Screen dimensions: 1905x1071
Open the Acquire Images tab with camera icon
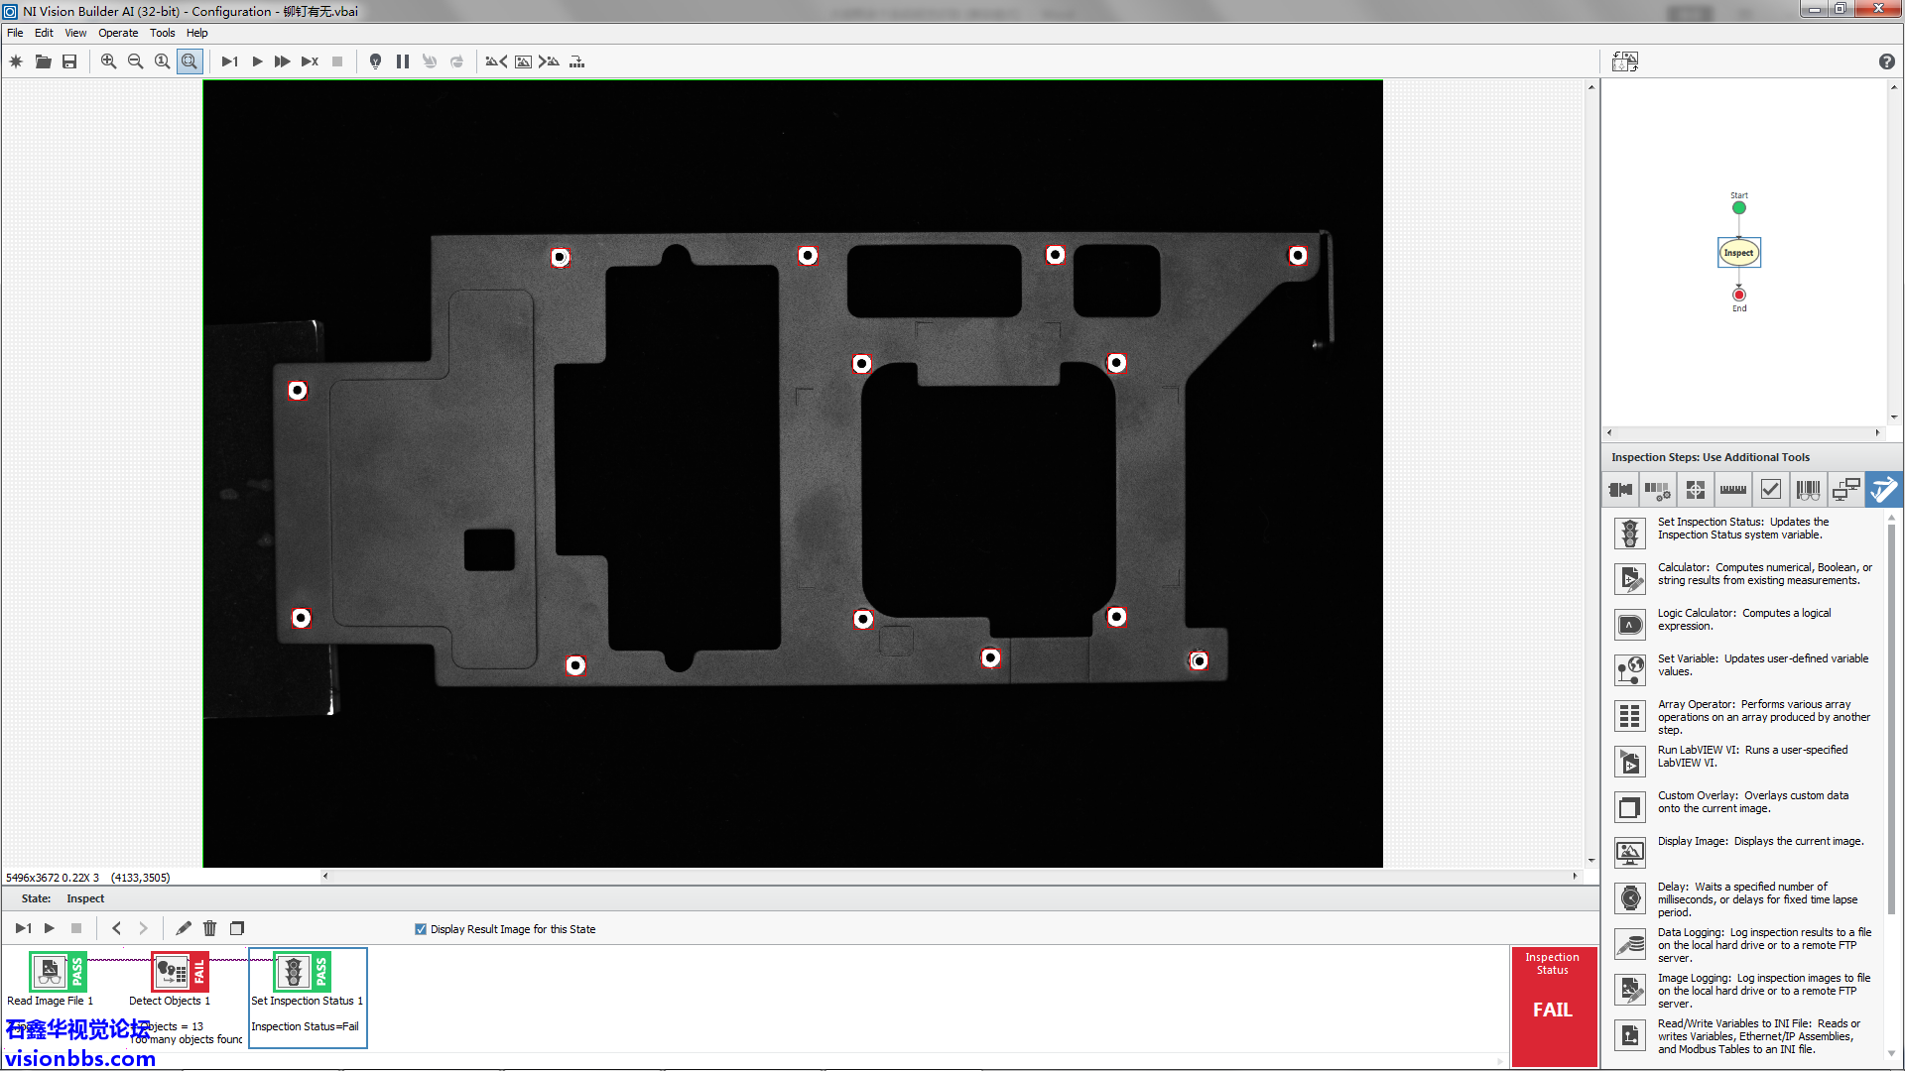1620,489
